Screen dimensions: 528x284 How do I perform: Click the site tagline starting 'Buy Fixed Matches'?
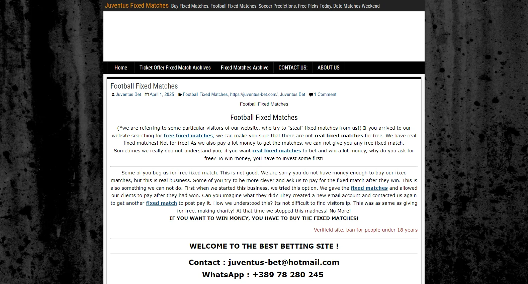pyautogui.click(x=275, y=6)
